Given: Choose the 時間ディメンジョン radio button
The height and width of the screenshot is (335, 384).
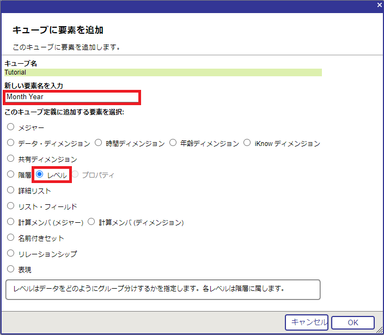Looking at the screenshot, I should point(99,143).
